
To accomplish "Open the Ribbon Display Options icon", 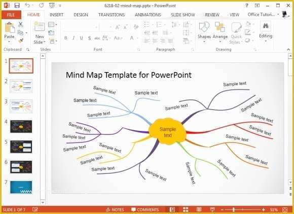I will click(257, 6).
